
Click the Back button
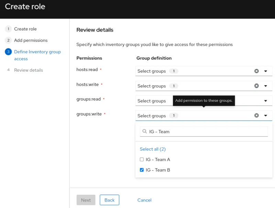[109, 200]
